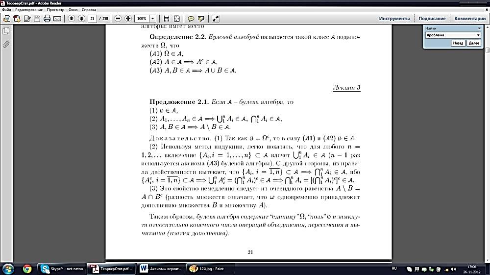Click the fit one full page icon
Viewport: 490px width, 275px height.
tap(176, 19)
